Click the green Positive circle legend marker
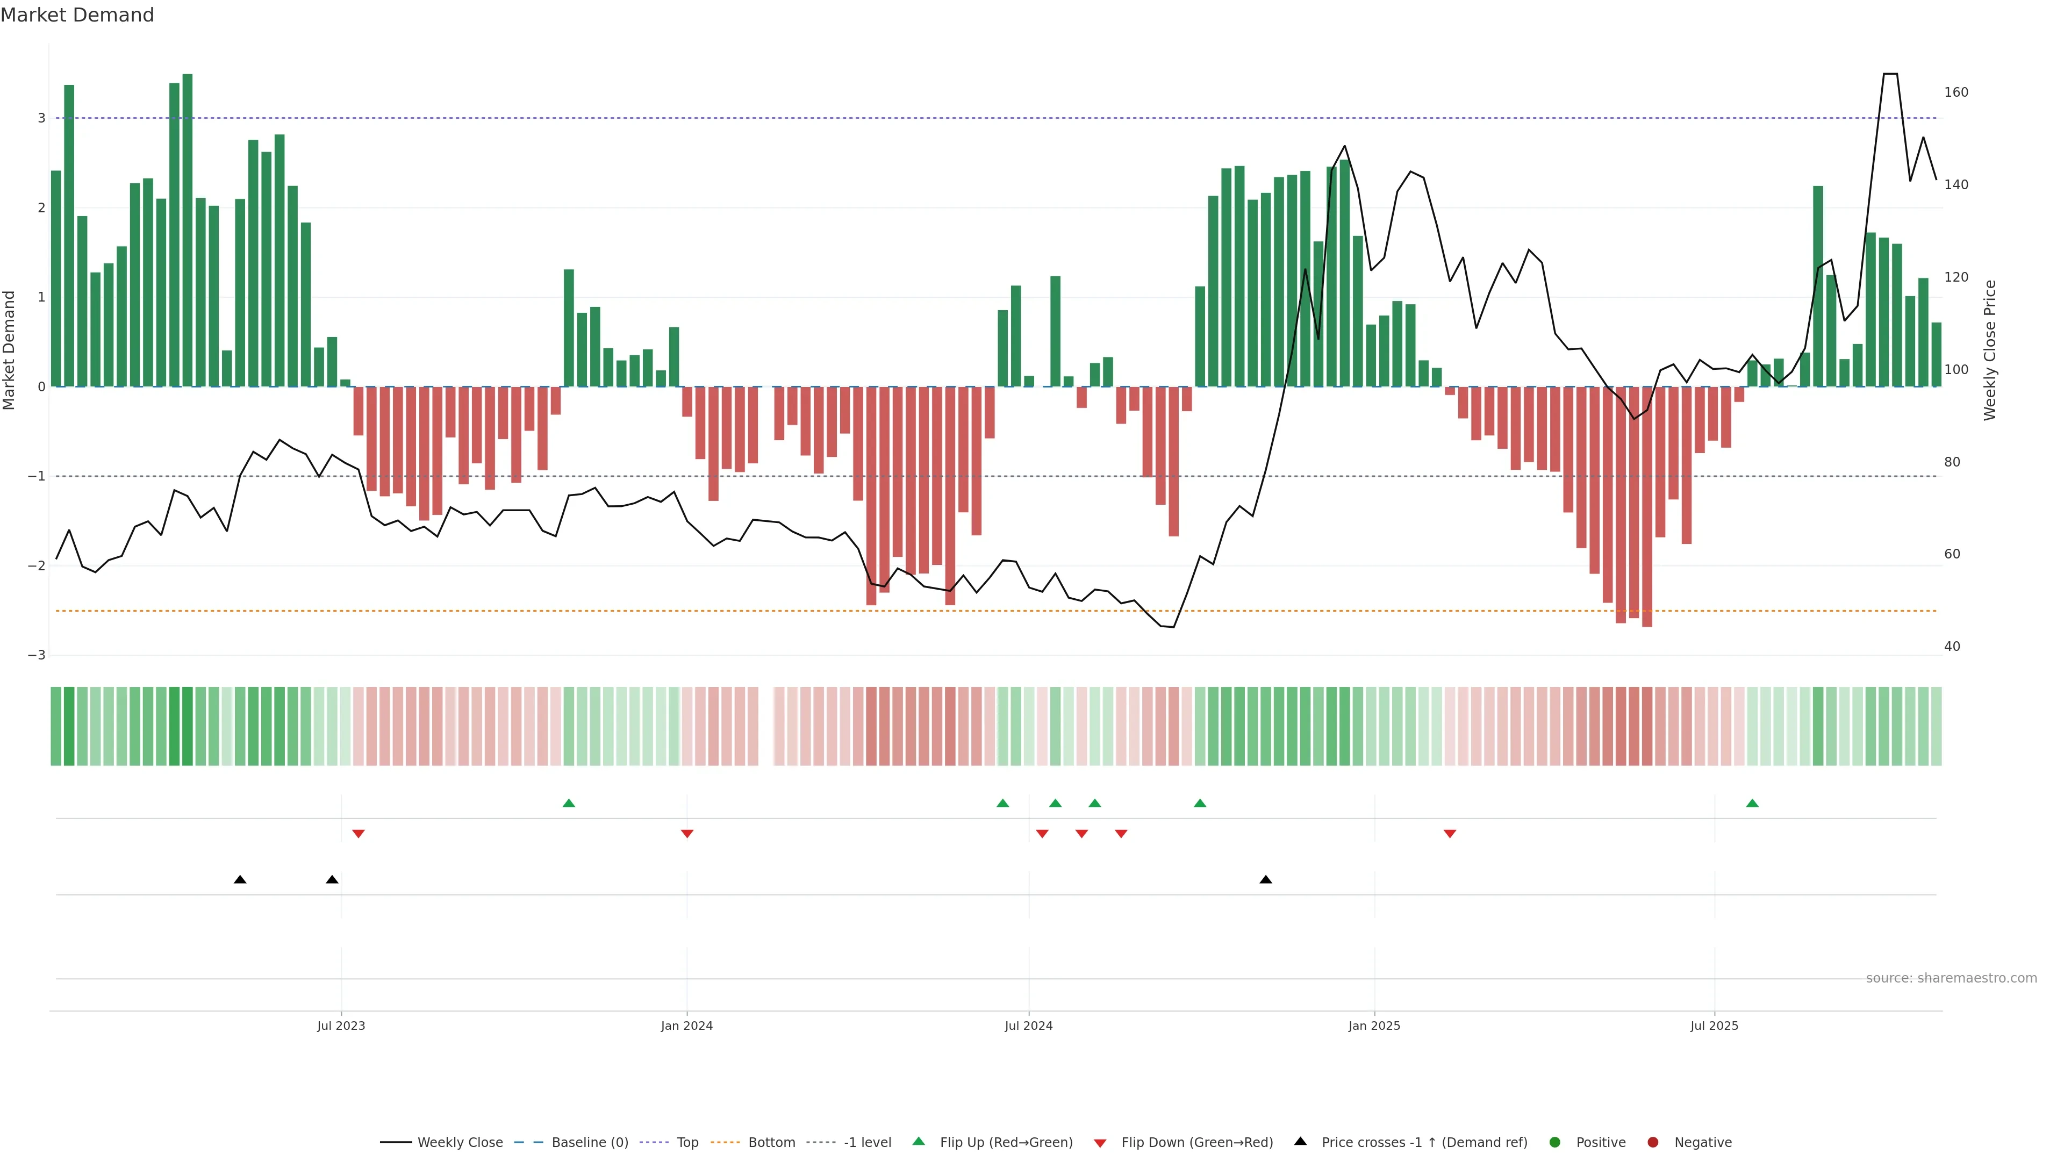Screen dimensions: 2064x1161 click(1555, 1142)
